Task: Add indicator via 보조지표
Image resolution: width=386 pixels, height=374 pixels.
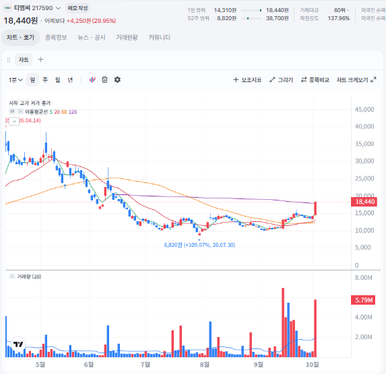Action: click(x=247, y=79)
